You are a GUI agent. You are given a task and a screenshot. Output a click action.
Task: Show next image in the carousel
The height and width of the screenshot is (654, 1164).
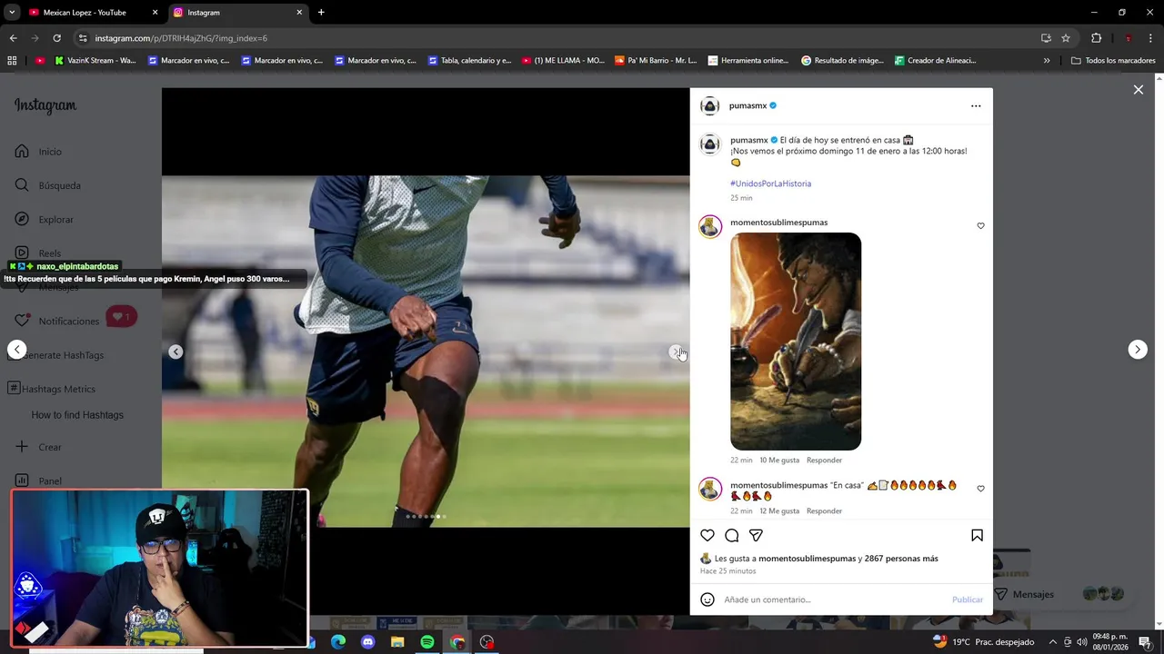(x=676, y=352)
